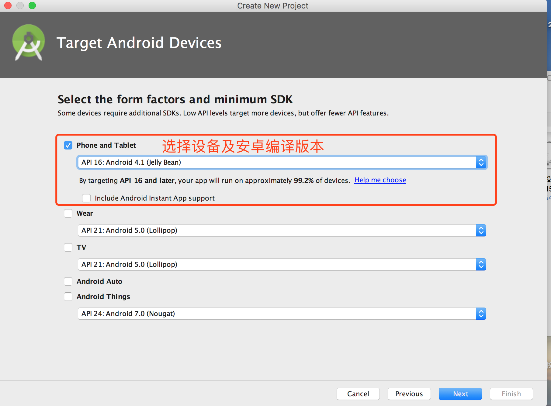551x406 pixels.
Task: Tick the Android Auto checkbox
Action: (68, 281)
